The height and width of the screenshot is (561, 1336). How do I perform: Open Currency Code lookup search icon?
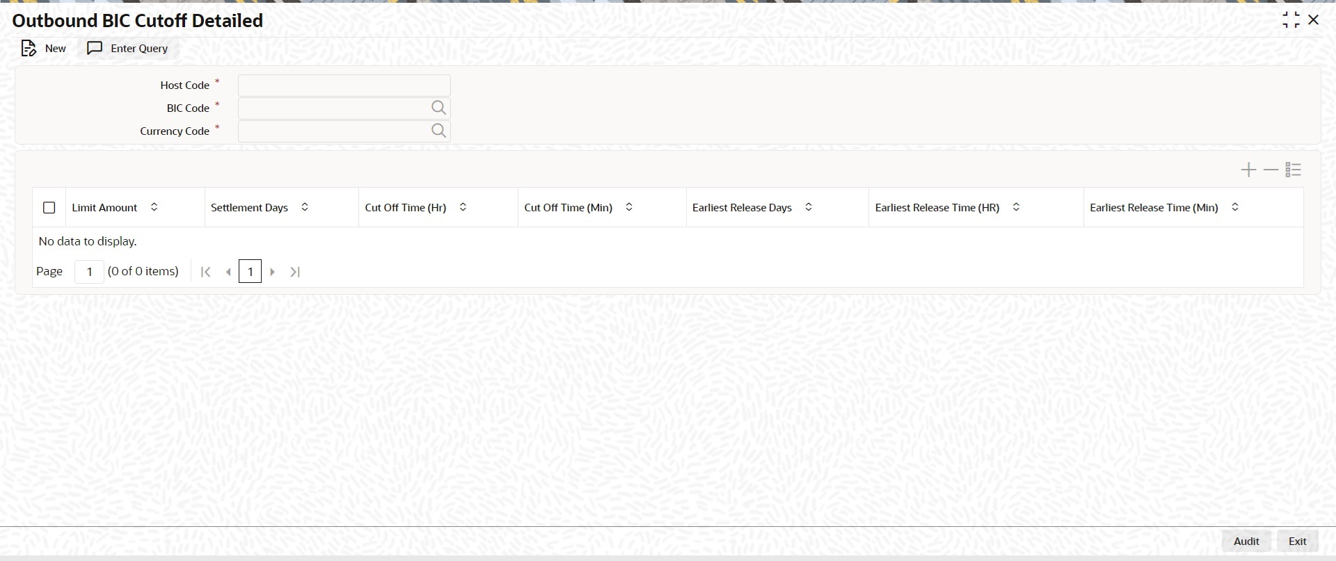click(438, 131)
